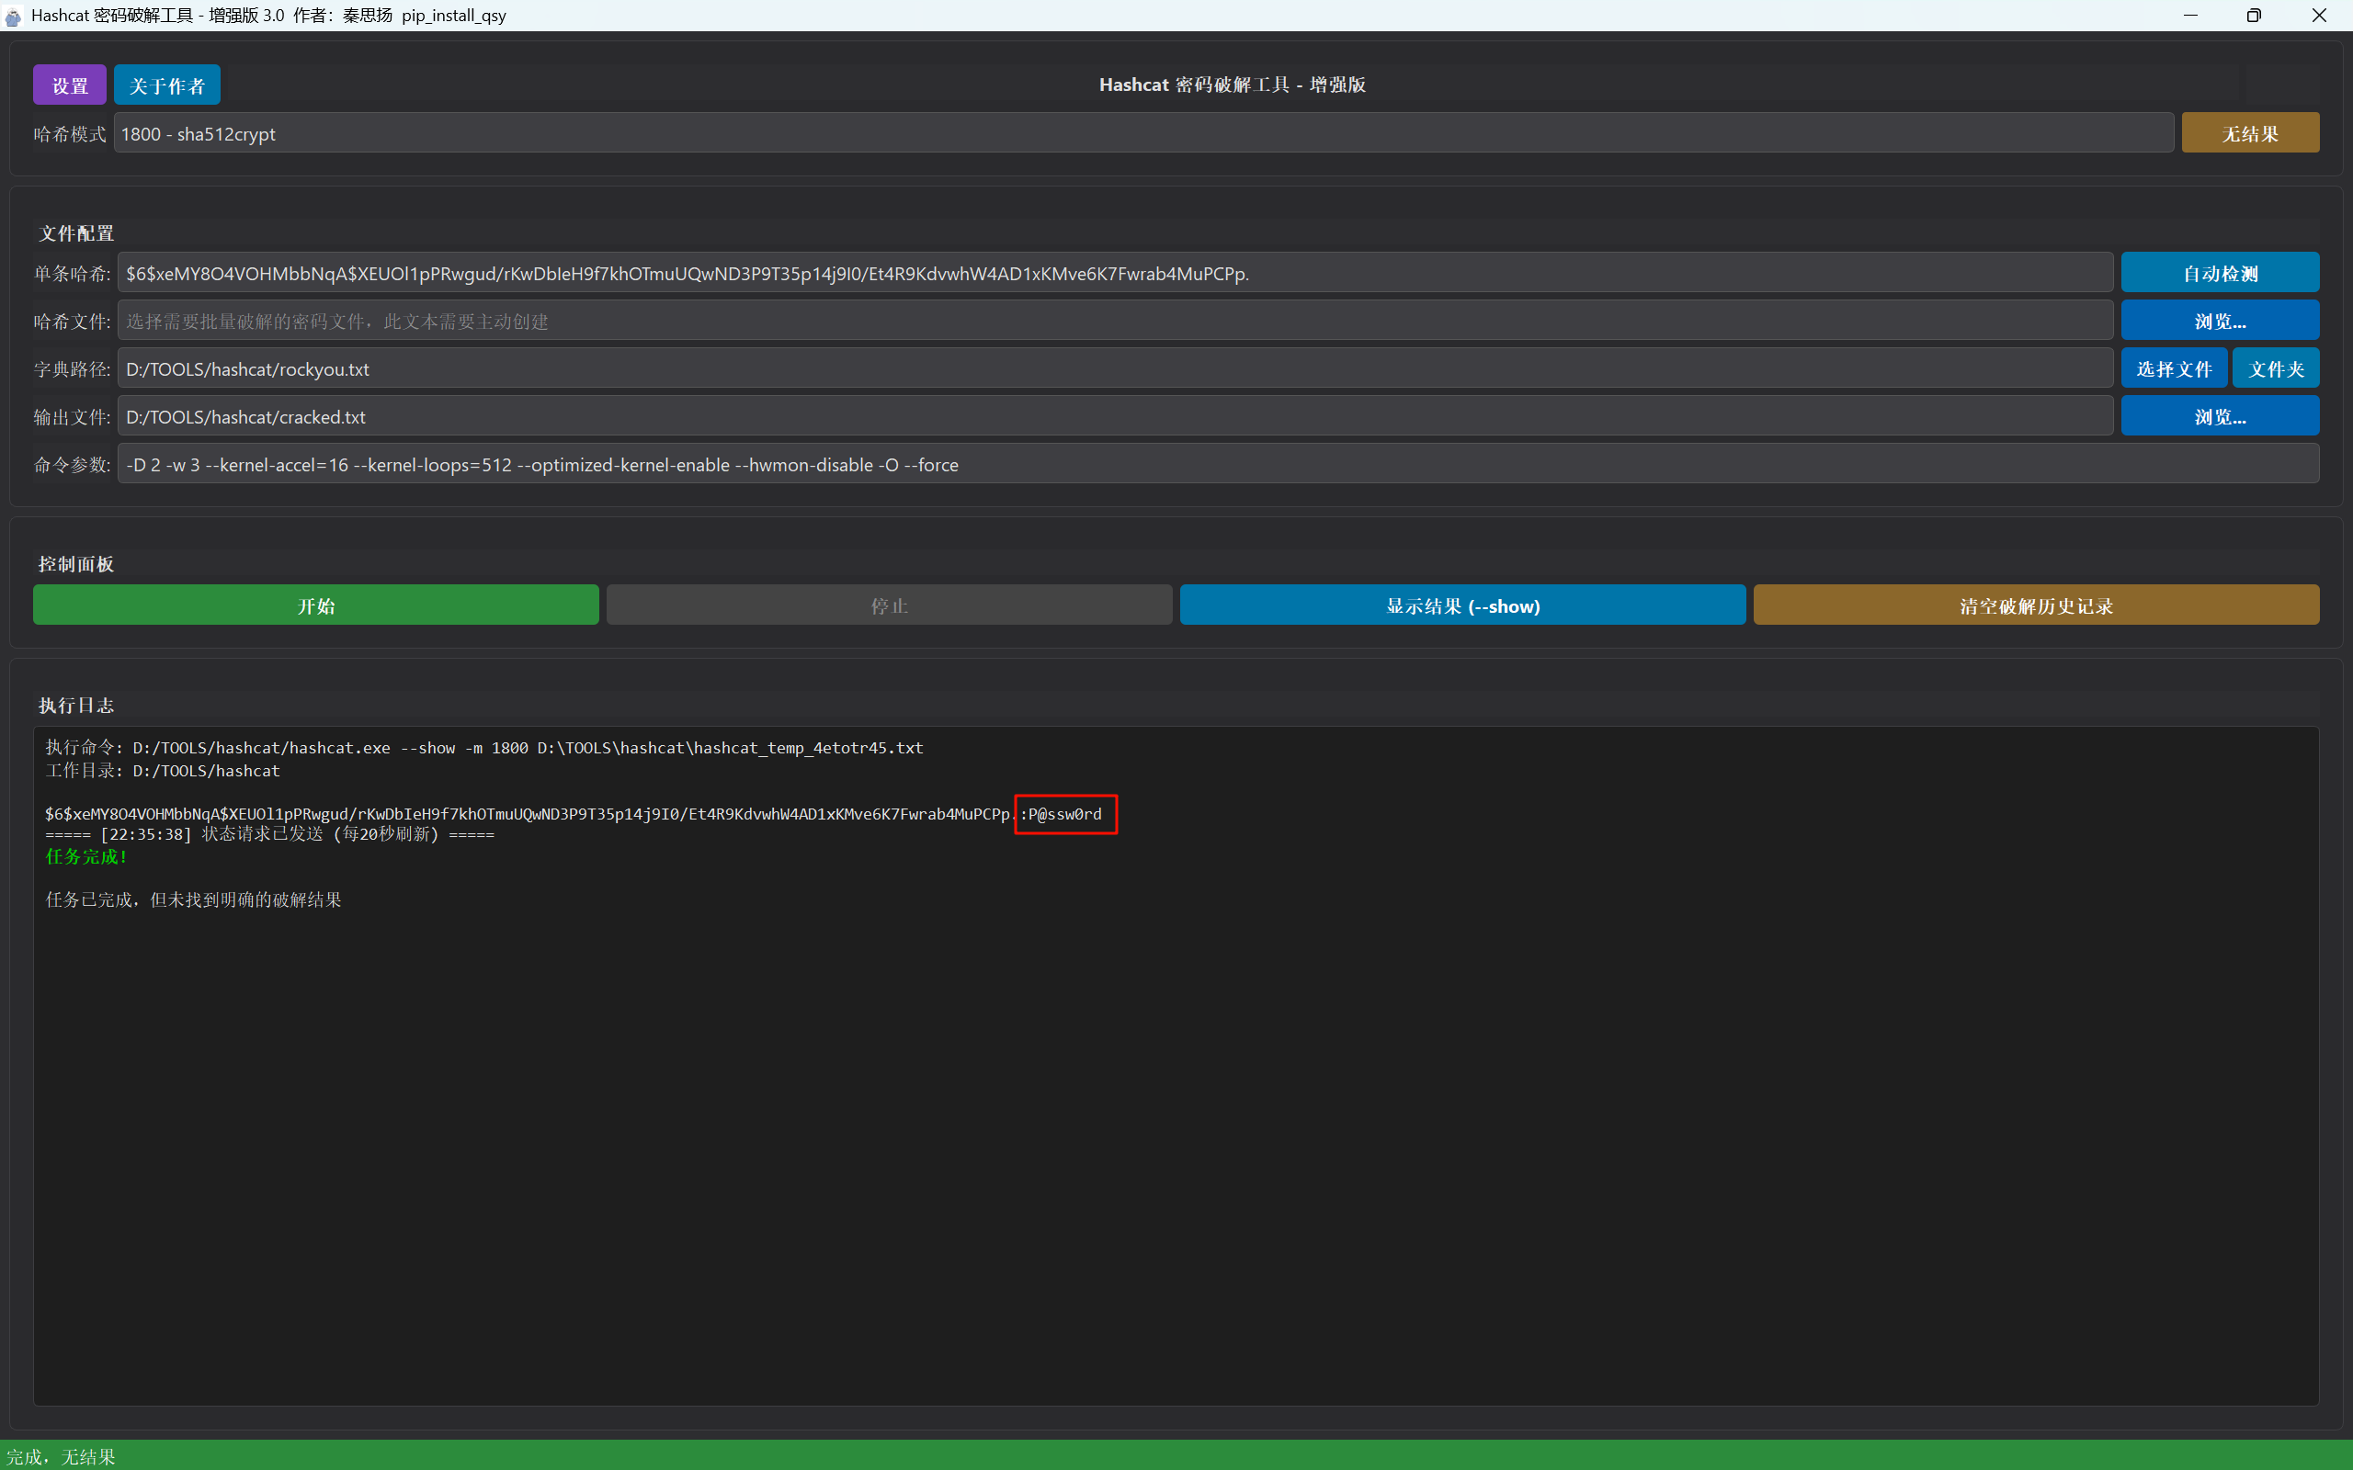Restore down the Hashcat window
This screenshot has width=2353, height=1470.
2254,16
